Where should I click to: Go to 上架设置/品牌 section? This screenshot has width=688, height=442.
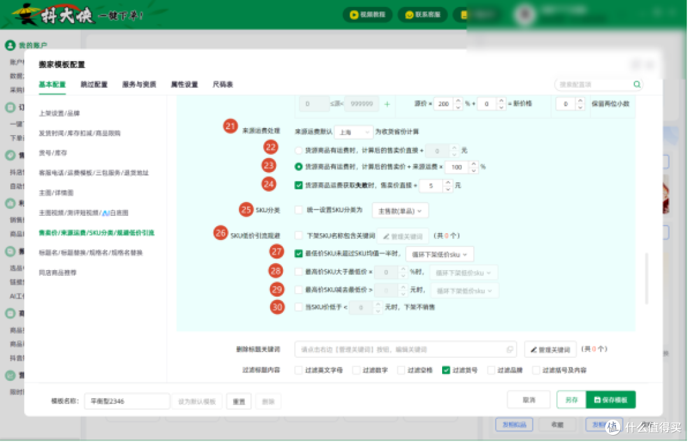59,113
